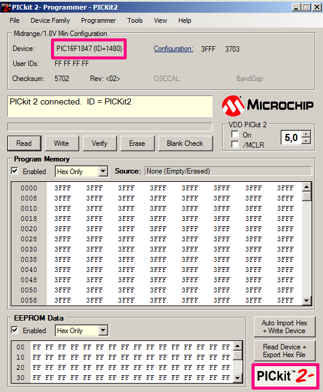
Task: Click Program Memory scrollbar down arrow
Action: [x=307, y=301]
